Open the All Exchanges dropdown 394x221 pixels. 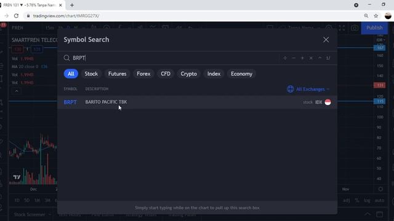tap(308, 89)
